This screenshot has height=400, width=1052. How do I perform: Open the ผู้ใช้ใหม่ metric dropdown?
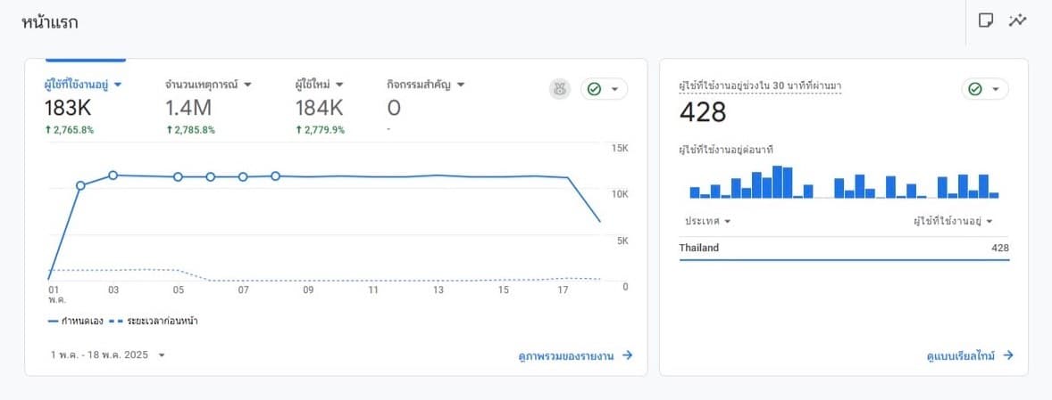[x=340, y=85]
